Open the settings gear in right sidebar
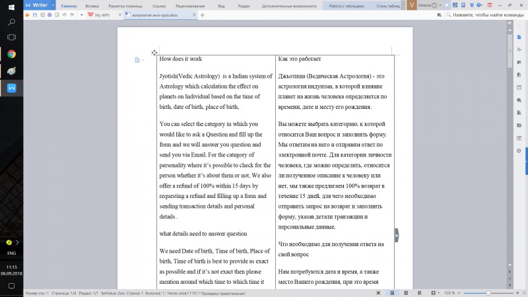 click(x=519, y=150)
